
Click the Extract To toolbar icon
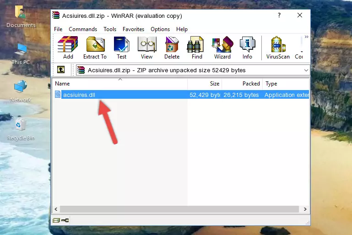tap(95, 48)
